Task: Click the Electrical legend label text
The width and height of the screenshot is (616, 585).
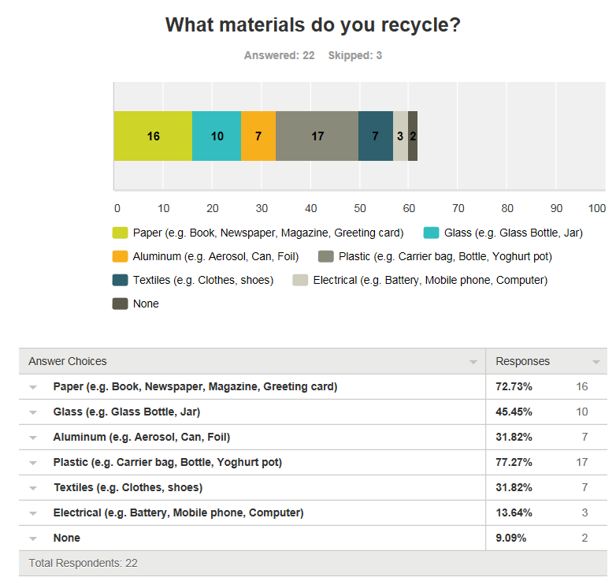Action: pyautogui.click(x=429, y=280)
